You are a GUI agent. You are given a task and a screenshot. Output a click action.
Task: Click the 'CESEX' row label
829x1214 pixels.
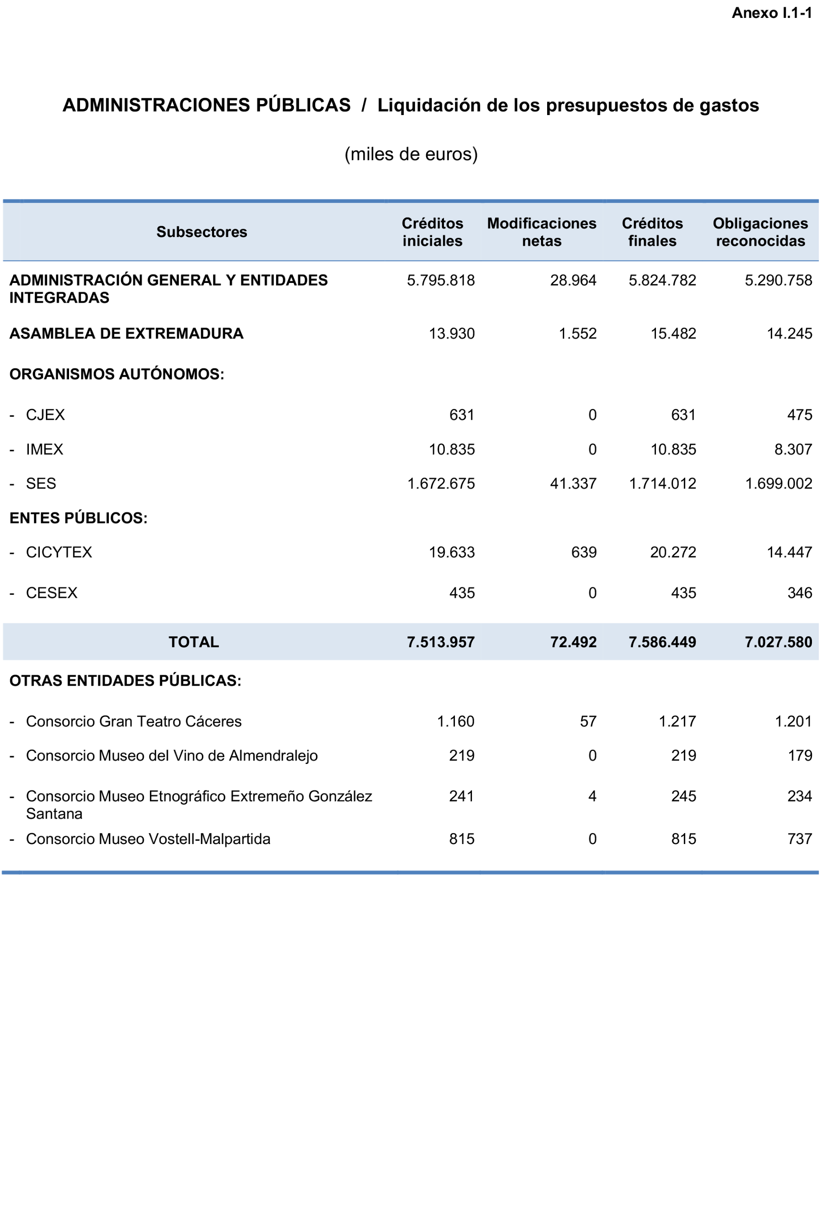click(52, 593)
